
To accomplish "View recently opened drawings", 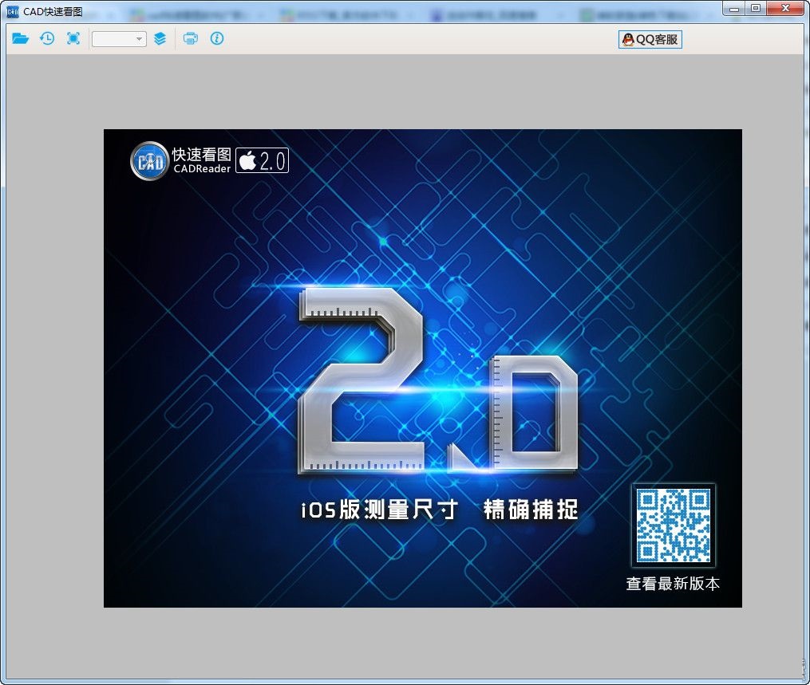I will [47, 38].
